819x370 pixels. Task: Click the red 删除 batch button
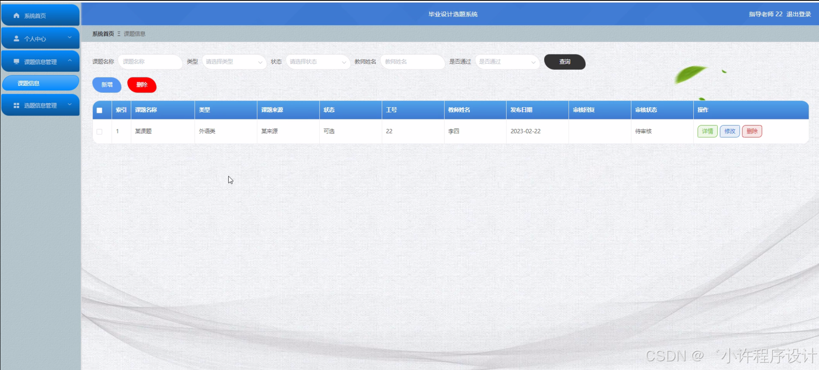coord(142,85)
